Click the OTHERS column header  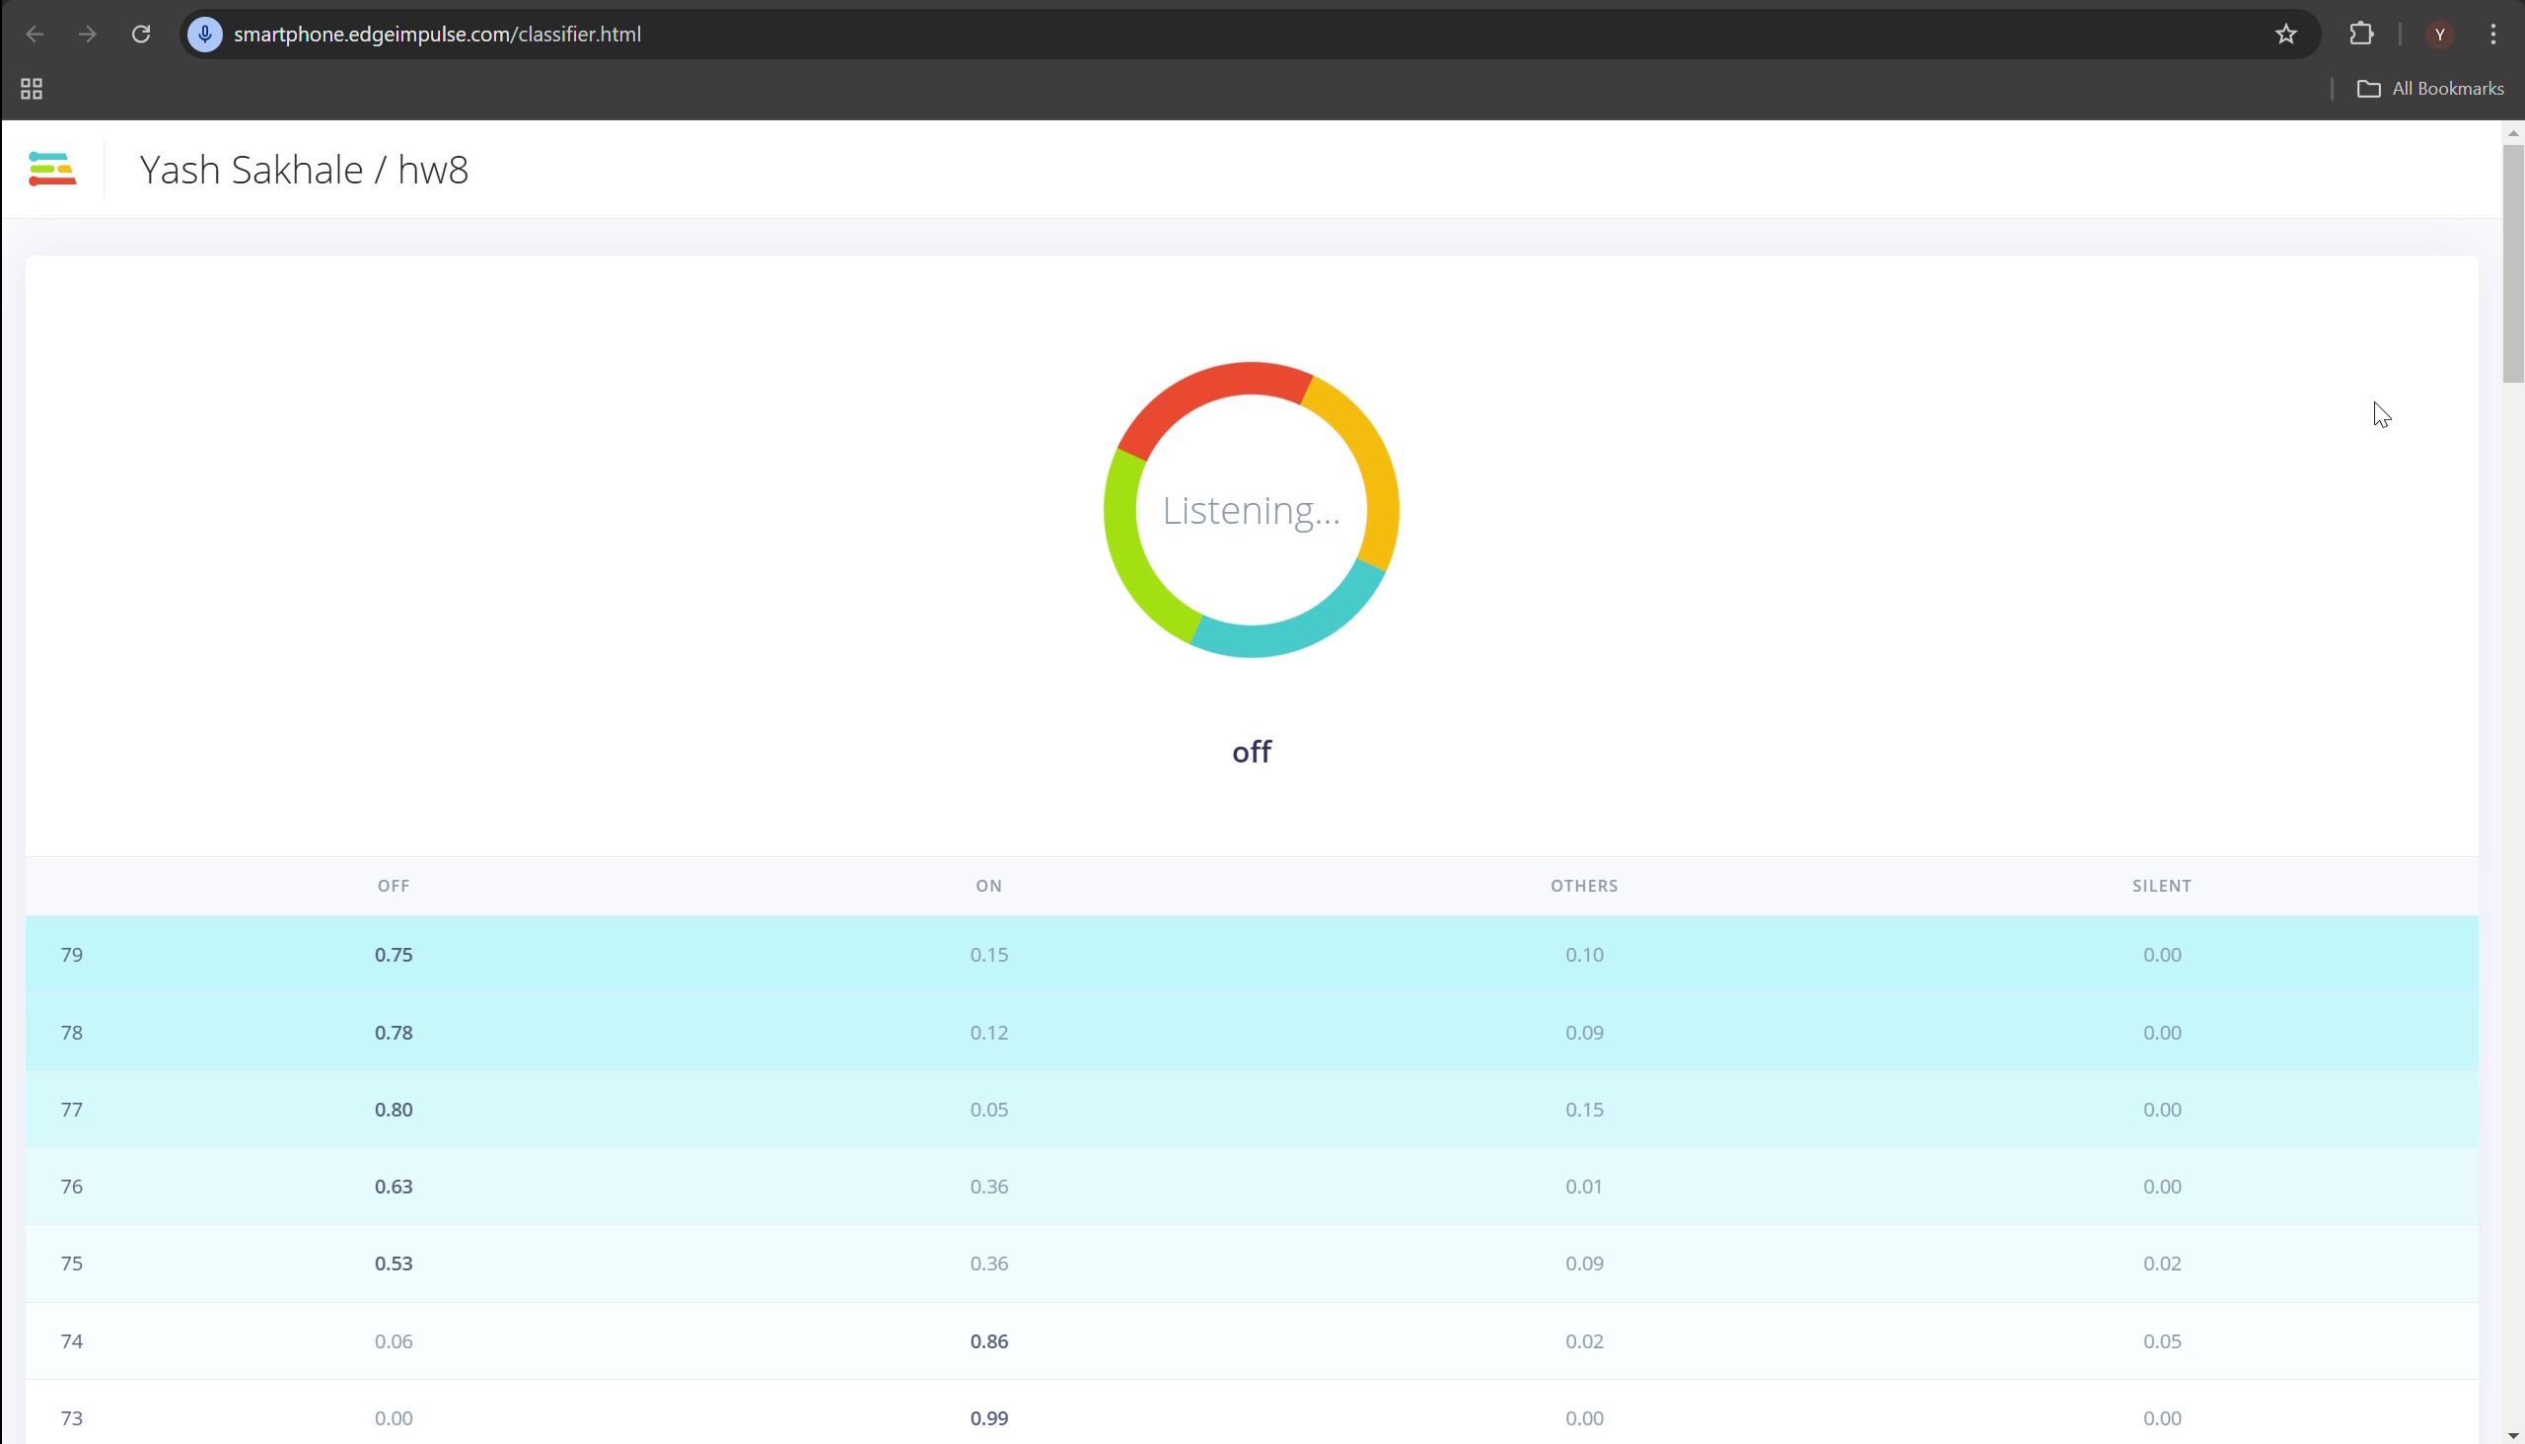point(1584,886)
